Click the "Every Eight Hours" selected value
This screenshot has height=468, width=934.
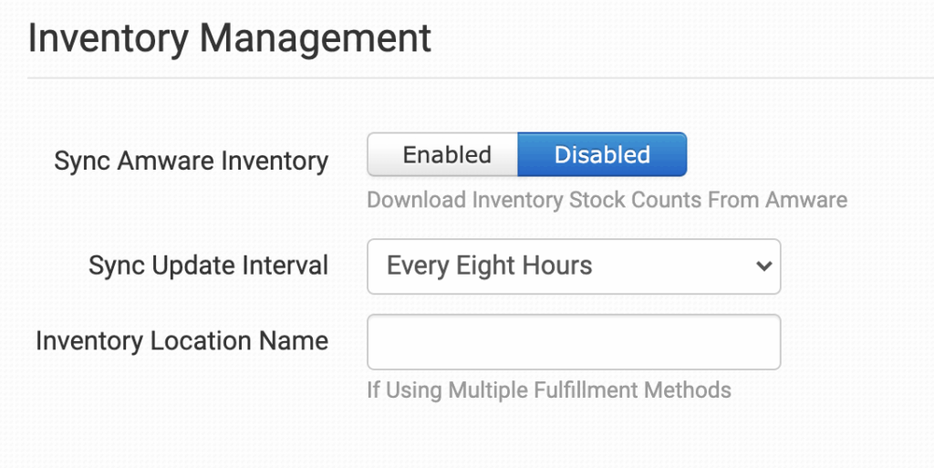[489, 266]
